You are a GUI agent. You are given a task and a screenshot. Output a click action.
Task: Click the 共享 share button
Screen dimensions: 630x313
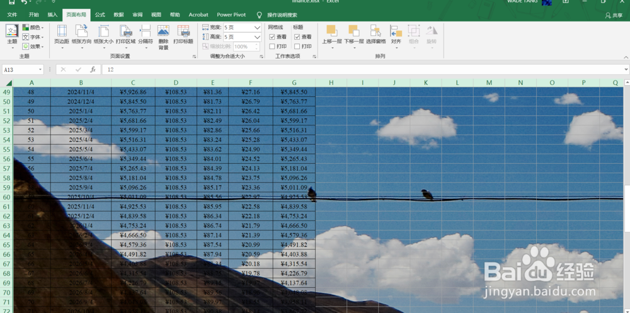point(614,15)
